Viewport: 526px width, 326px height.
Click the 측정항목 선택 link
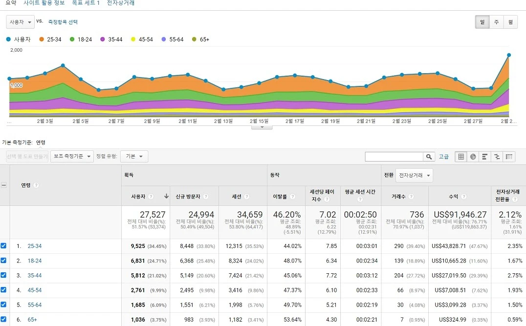(63, 22)
